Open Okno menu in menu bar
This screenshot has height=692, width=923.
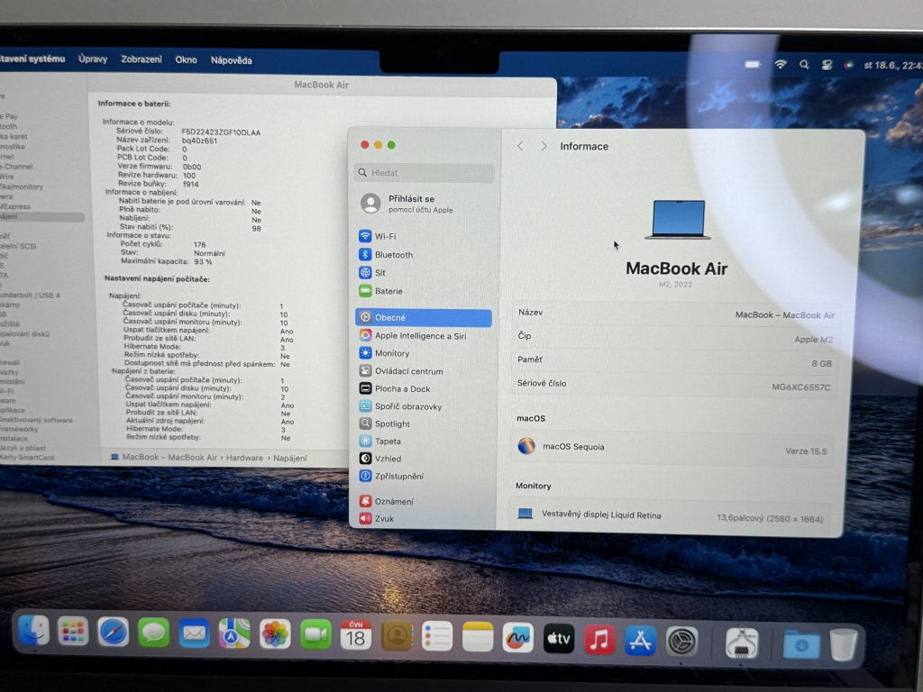[186, 59]
